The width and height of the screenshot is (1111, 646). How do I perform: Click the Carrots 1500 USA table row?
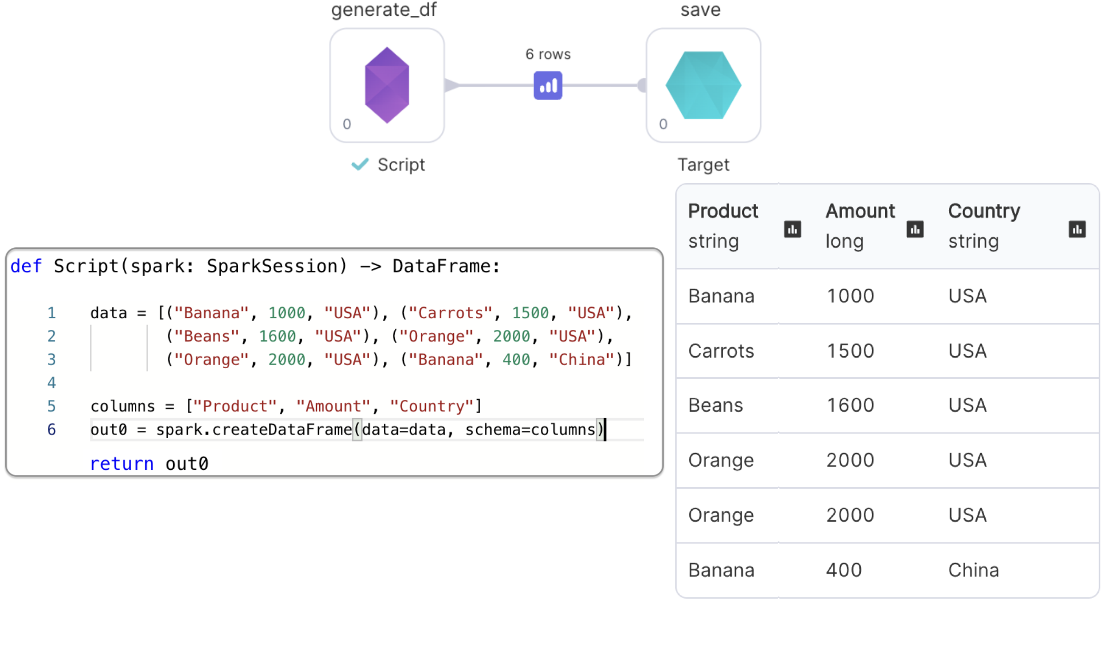click(887, 351)
